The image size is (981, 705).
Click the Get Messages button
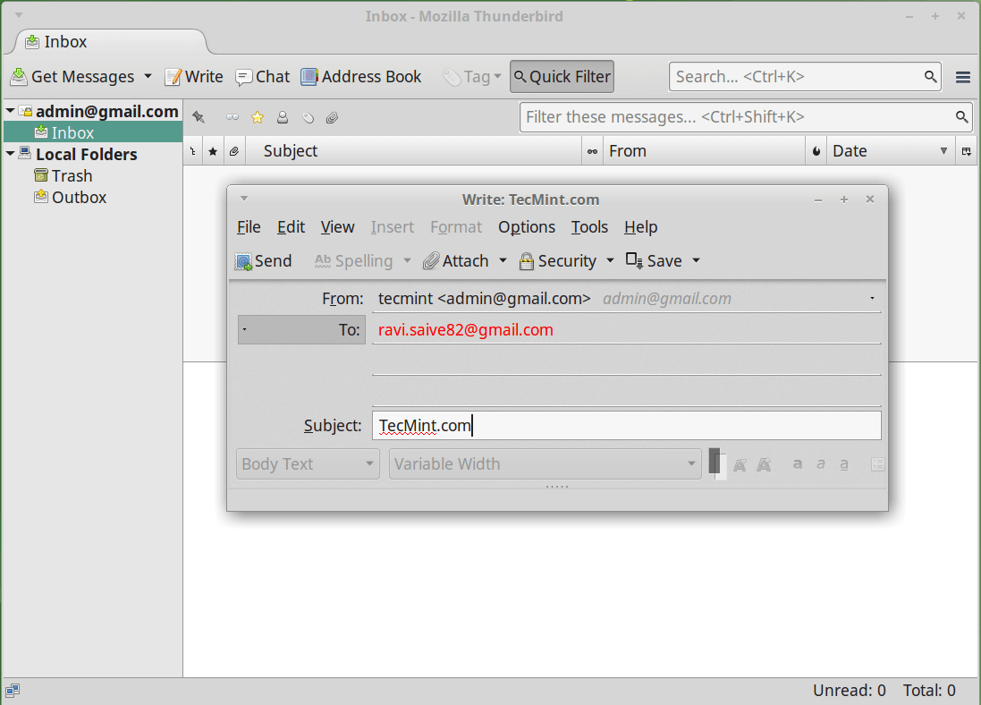click(72, 76)
